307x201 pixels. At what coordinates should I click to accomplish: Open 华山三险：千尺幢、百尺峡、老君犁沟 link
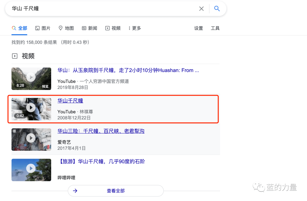101,131
